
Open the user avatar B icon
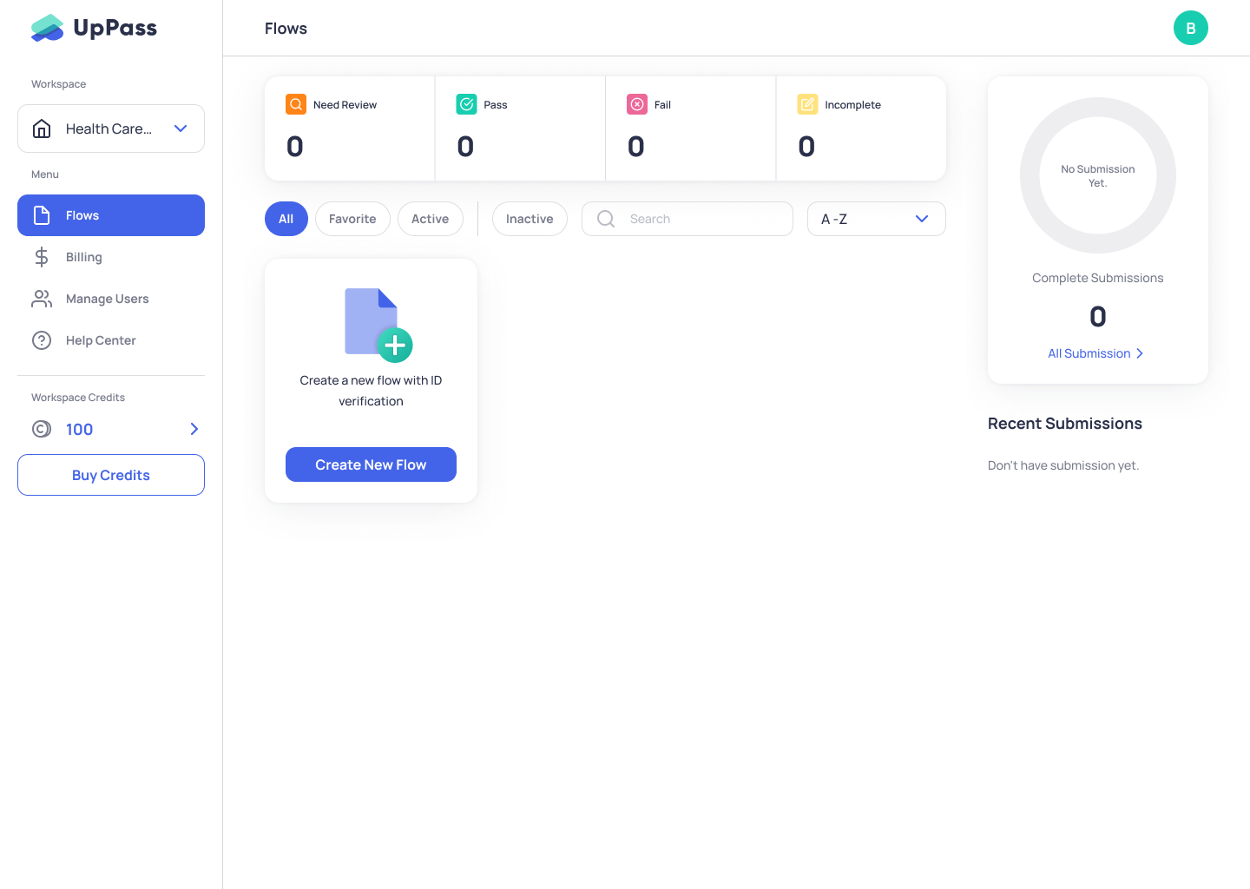pyautogui.click(x=1190, y=28)
